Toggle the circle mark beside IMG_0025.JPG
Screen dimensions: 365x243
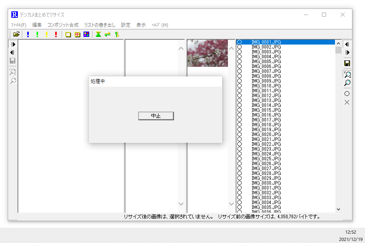tap(239, 159)
